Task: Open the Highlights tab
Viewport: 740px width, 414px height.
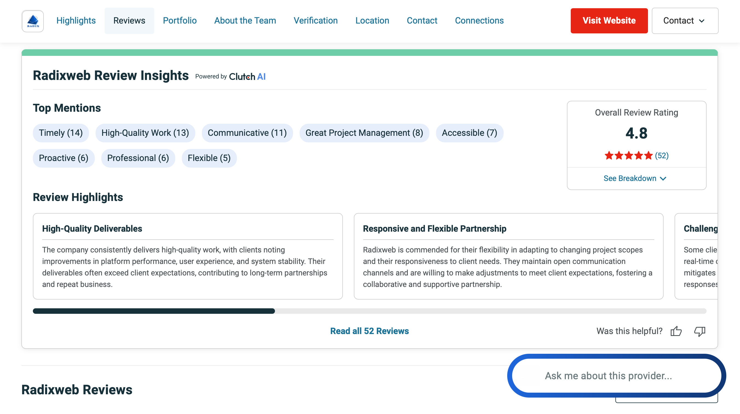Action: pos(76,21)
